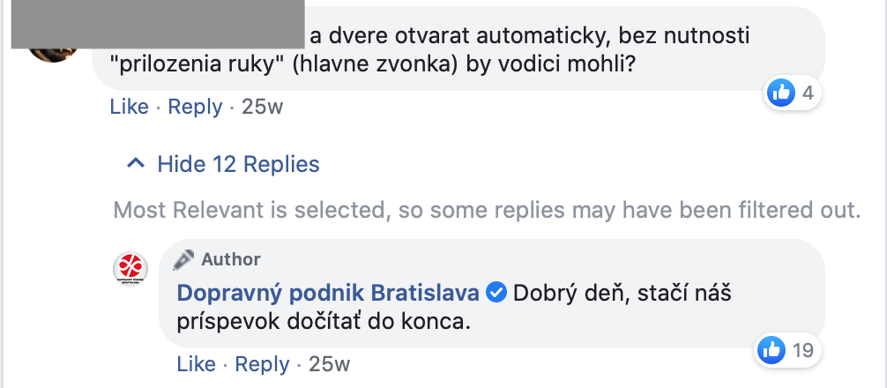887x388 pixels.
Task: Like the top comment about automatic doors
Action: pos(129,107)
